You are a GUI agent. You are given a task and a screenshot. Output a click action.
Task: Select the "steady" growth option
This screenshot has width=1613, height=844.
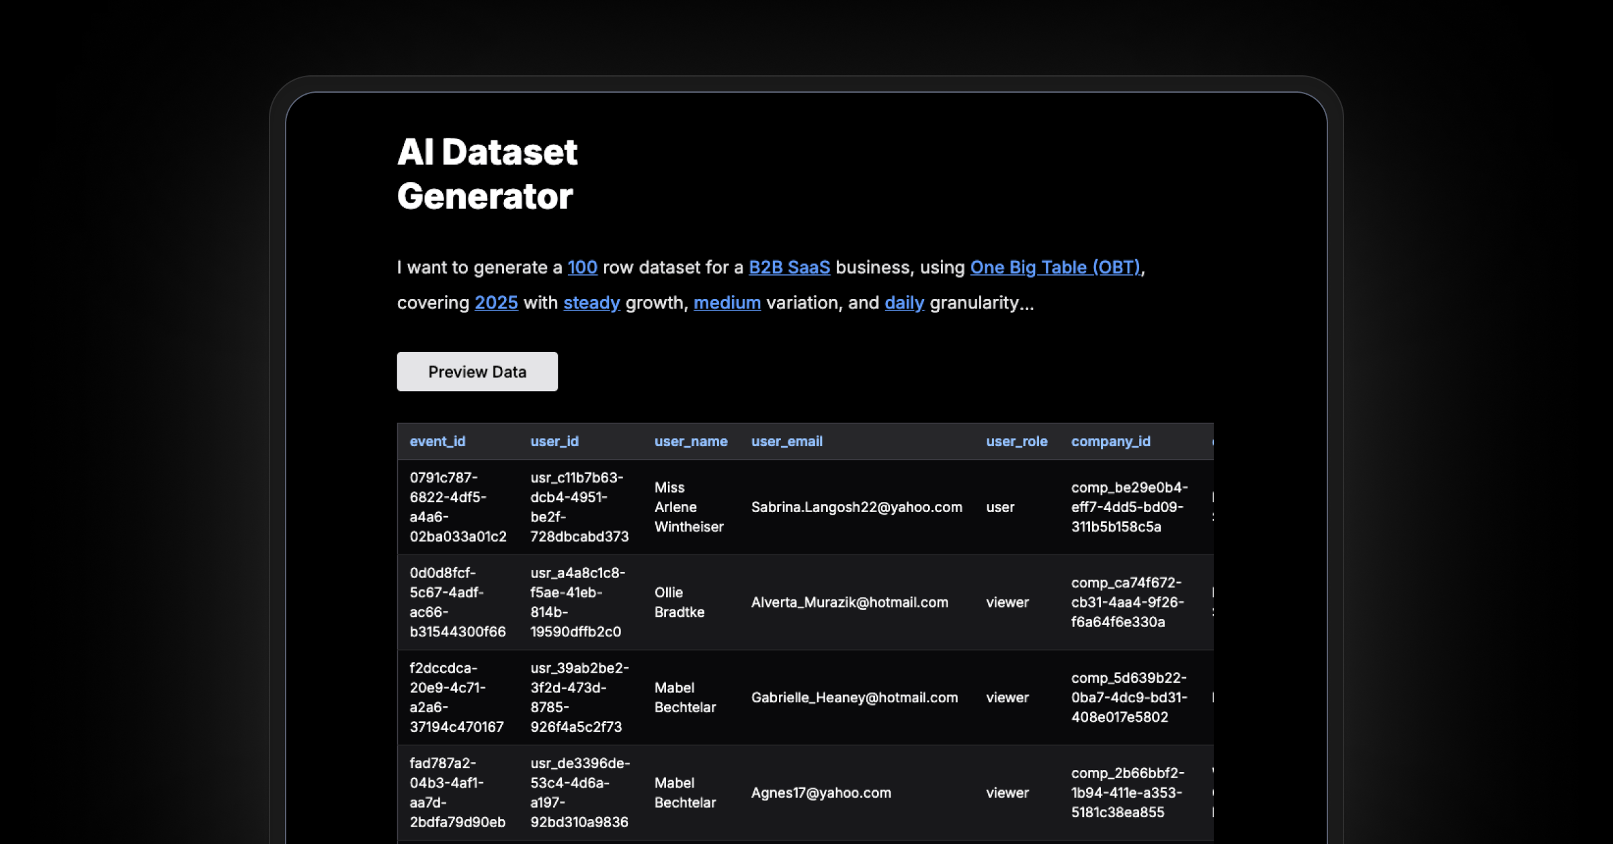[591, 302]
